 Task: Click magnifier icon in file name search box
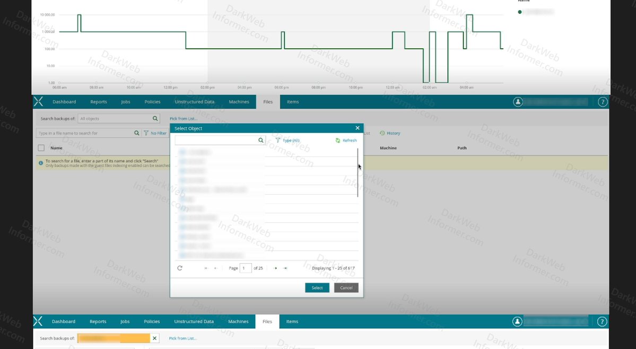click(137, 133)
